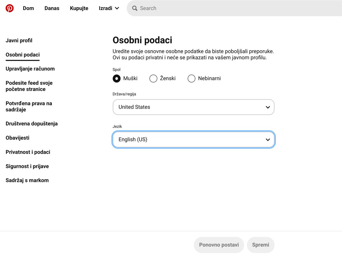
Task: Open Društvena dopuštenja settings
Action: [32, 124]
